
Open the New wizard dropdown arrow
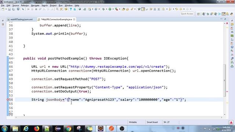coord(6,9)
